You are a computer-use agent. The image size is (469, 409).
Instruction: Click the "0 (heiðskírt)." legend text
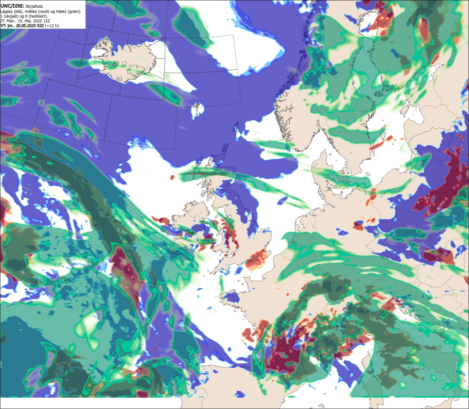[37, 16]
